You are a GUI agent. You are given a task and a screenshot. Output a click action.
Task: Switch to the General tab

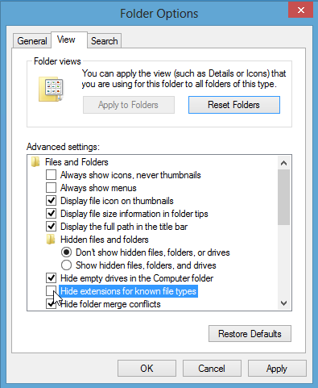[x=32, y=41]
